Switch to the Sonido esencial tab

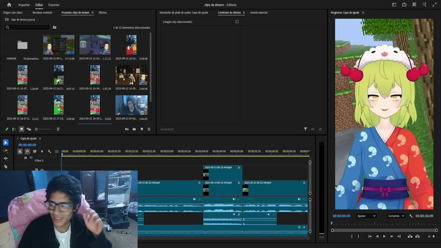pyautogui.click(x=259, y=13)
